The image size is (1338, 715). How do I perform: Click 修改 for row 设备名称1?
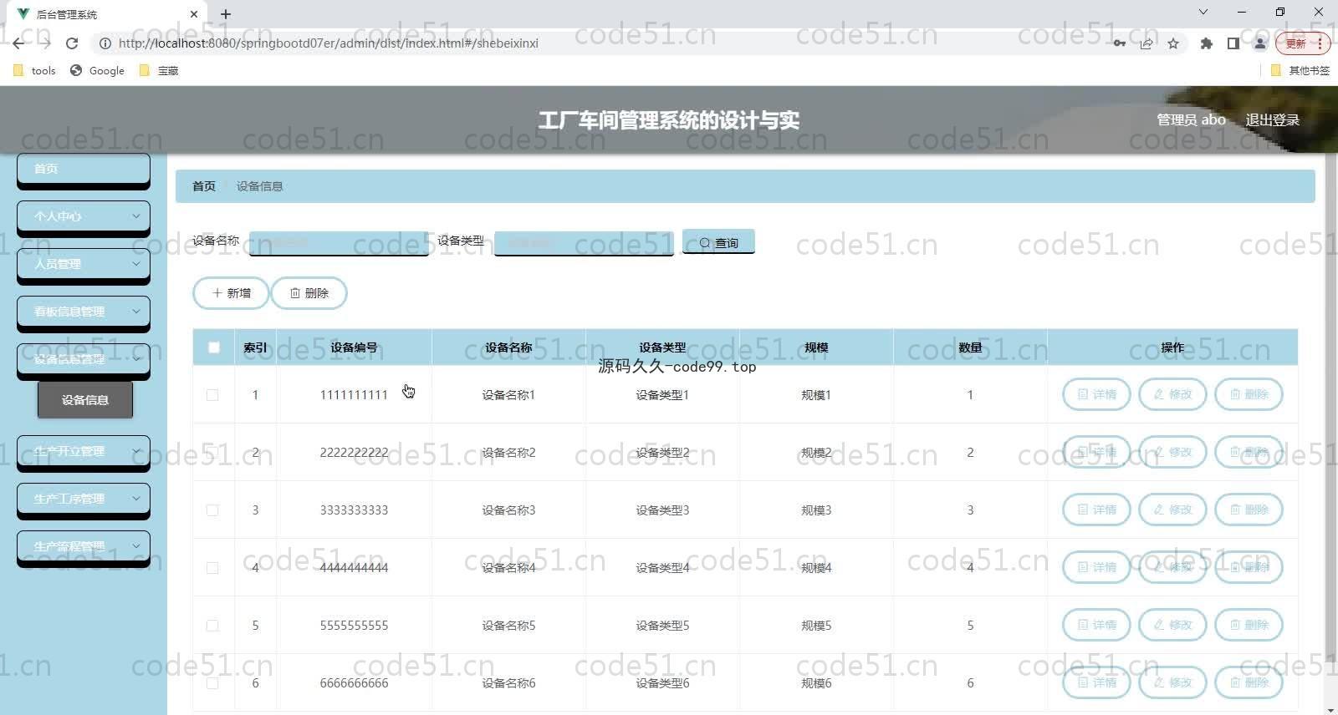pos(1172,394)
